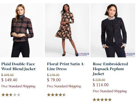136x102 pixels.
Task: Click the crossed-out $228.00 original price
Action: tap(99, 80)
